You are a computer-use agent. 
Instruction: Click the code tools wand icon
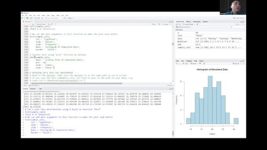click(51, 24)
